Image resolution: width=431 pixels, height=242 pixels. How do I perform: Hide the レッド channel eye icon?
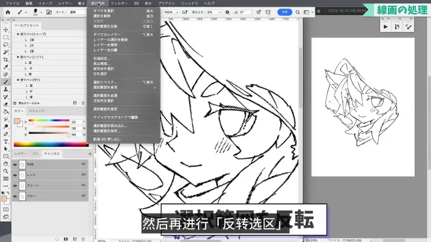(15, 175)
